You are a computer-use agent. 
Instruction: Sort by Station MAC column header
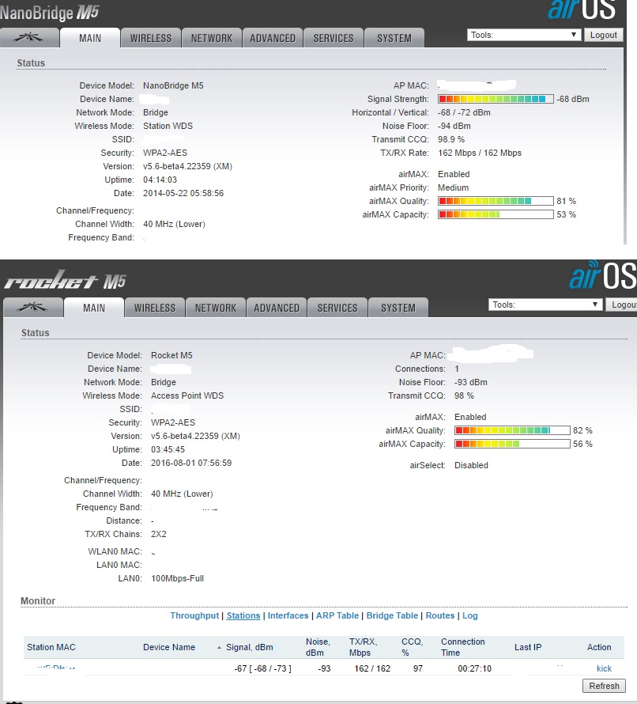click(51, 647)
